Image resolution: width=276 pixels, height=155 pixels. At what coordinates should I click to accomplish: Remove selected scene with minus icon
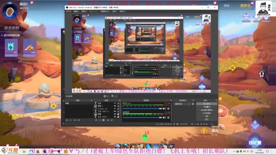pyautogui.click(x=71, y=120)
